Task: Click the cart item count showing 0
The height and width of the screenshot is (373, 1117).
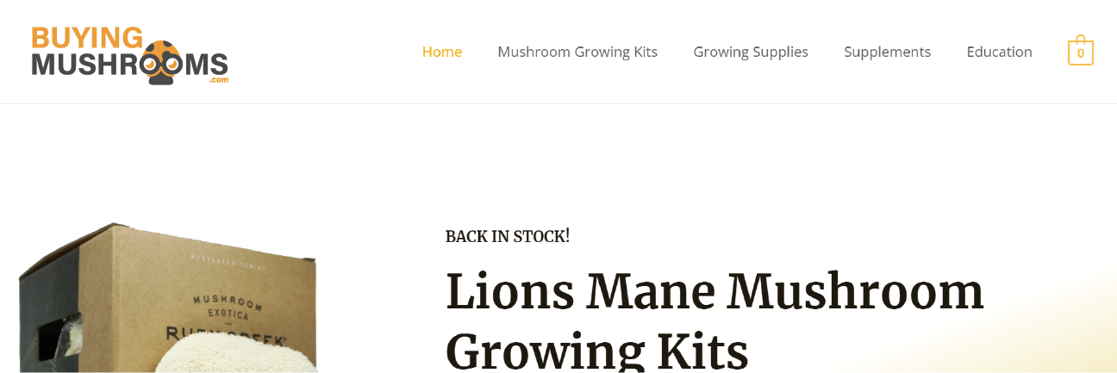Action: pos(1080,53)
